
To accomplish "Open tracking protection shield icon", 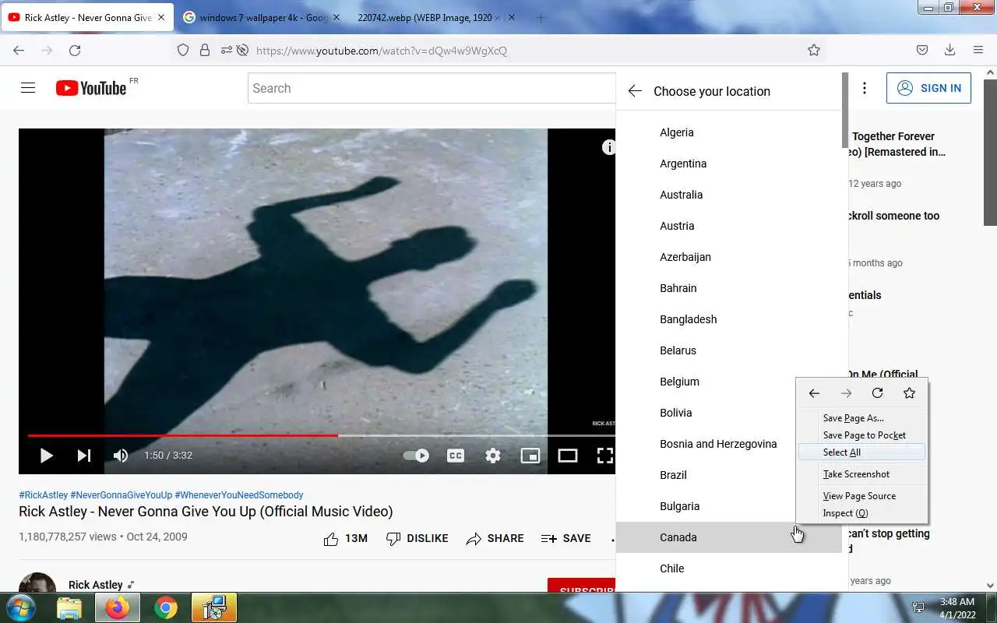I will [183, 51].
